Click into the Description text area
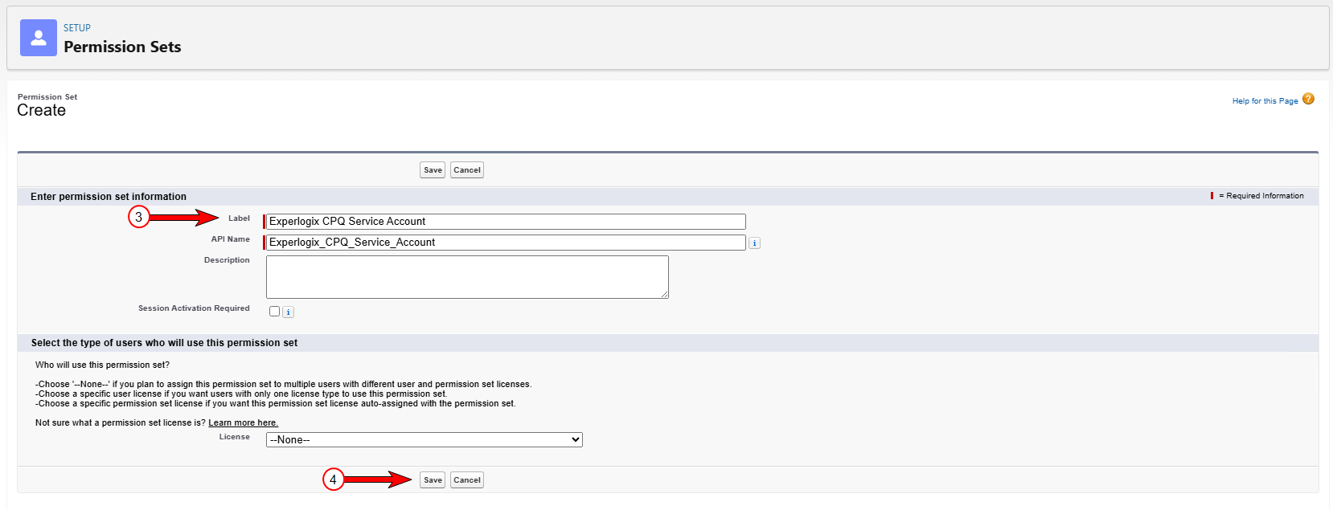 [x=467, y=277]
